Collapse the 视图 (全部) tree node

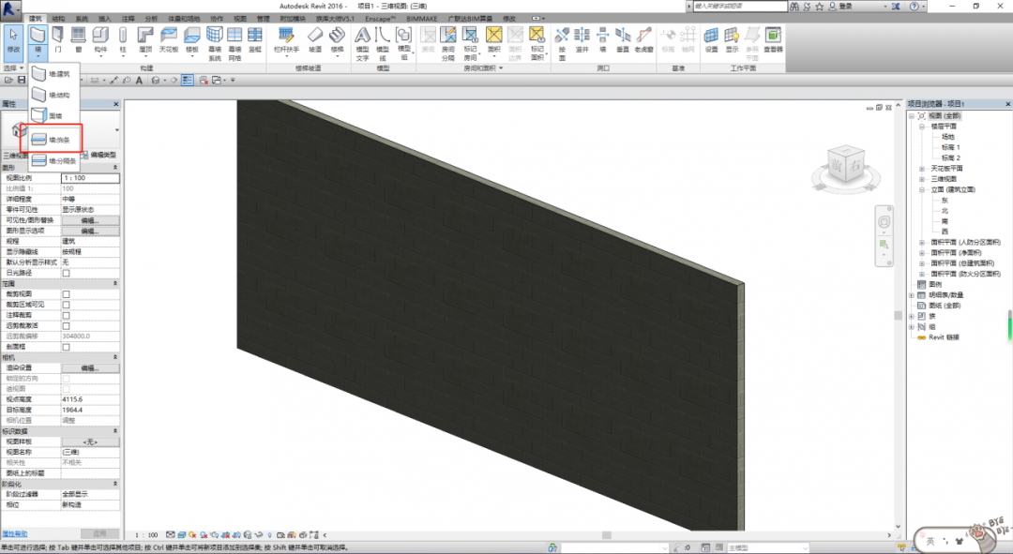pyautogui.click(x=913, y=116)
